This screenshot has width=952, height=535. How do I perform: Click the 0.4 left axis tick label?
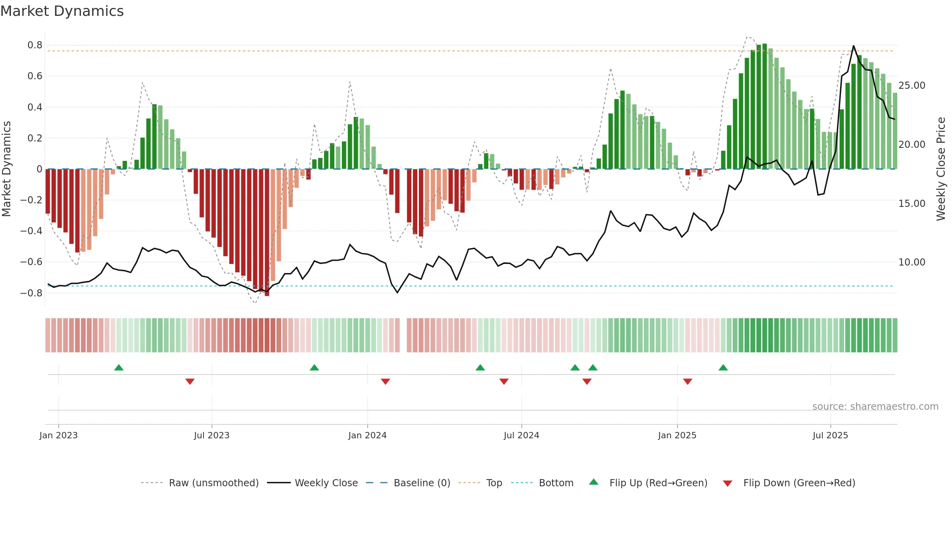tap(35, 107)
